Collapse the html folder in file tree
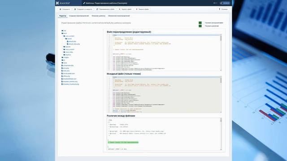The width and height of the screenshot is (287, 161). tap(64, 34)
